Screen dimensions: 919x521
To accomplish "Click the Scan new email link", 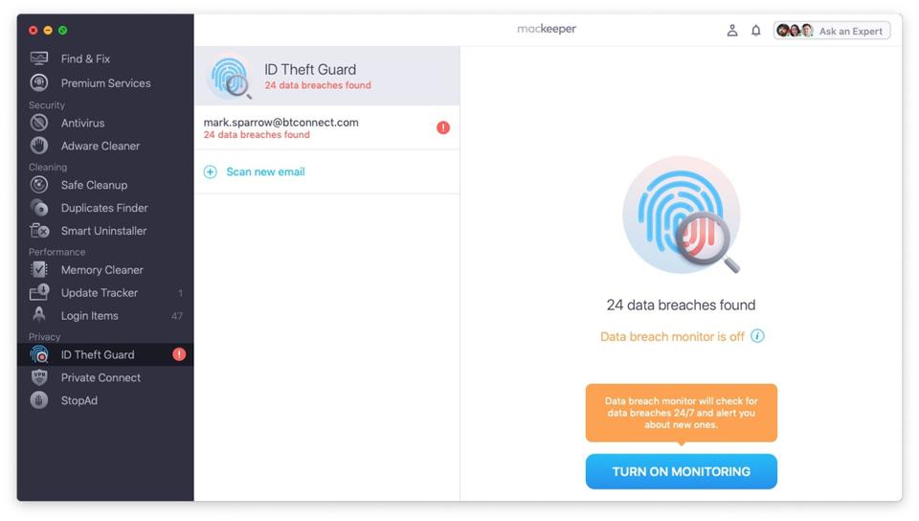I will (265, 171).
